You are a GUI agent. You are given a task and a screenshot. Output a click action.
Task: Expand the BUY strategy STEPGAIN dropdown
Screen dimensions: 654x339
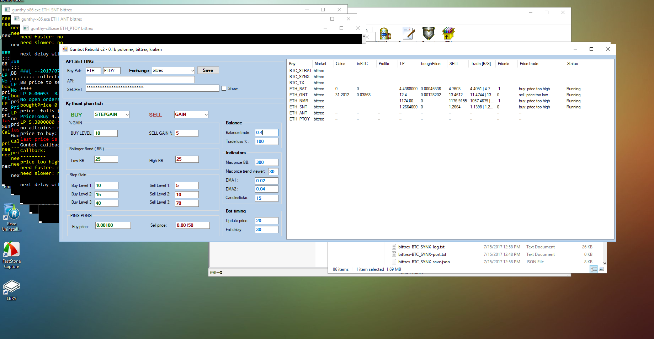tap(112, 114)
